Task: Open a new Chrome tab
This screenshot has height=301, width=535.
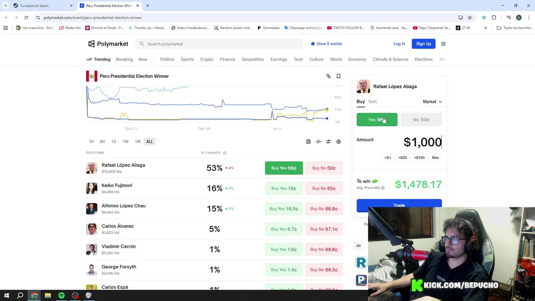Action: tap(148, 6)
